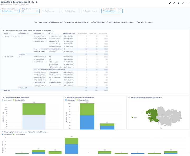Screen dimensions: 190x156
Task: Collapse CHRU BREST HO... row under Réanimation
Action: [x=46, y=41]
